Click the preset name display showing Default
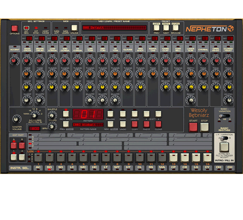 (115, 27)
